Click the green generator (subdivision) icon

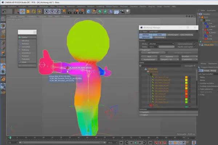(100, 12)
